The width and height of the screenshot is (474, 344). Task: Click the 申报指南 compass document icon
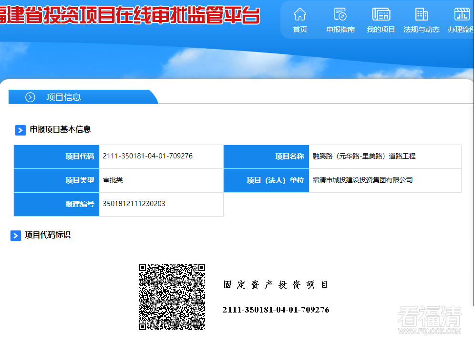click(340, 14)
